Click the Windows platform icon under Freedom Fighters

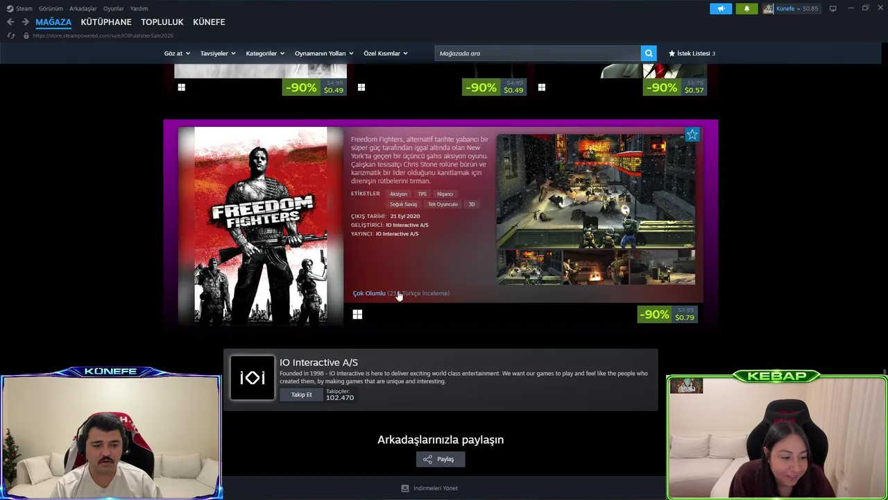point(357,315)
